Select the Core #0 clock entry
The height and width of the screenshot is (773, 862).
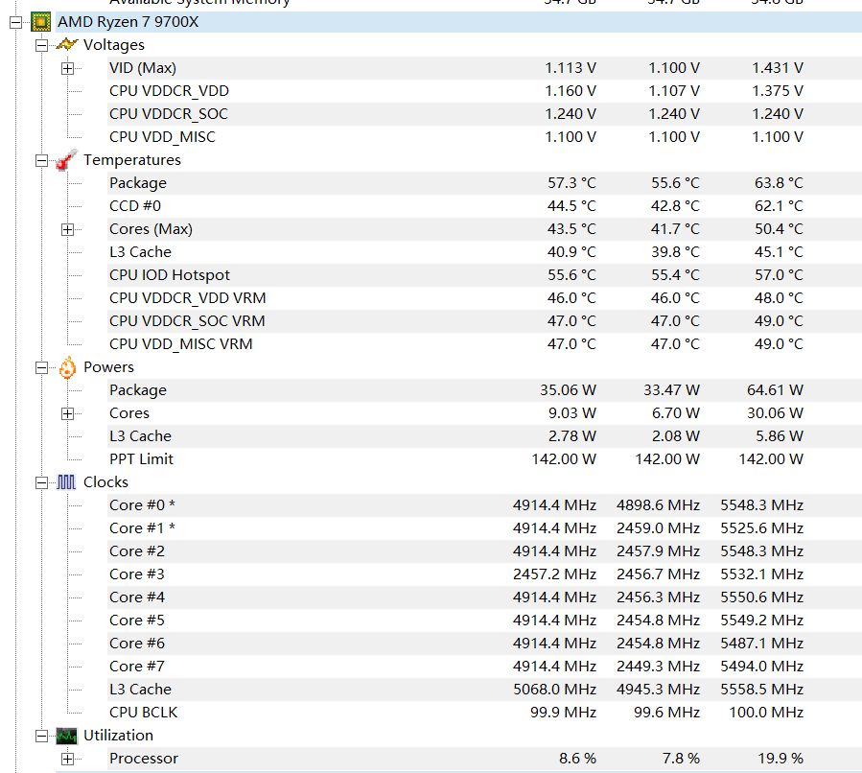click(x=142, y=505)
